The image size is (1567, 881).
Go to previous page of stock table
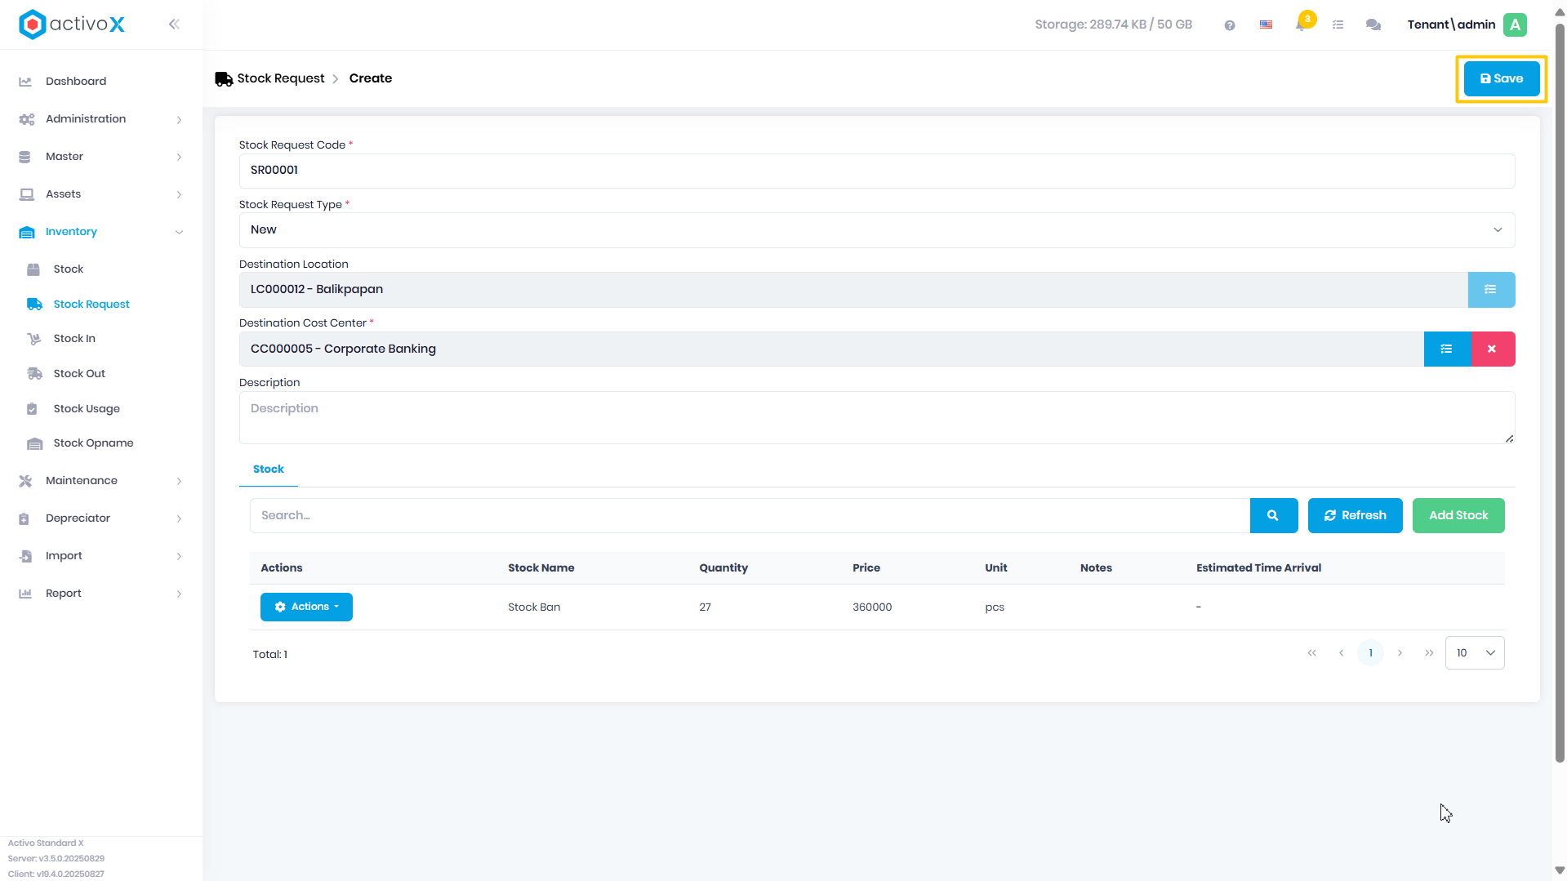point(1341,653)
